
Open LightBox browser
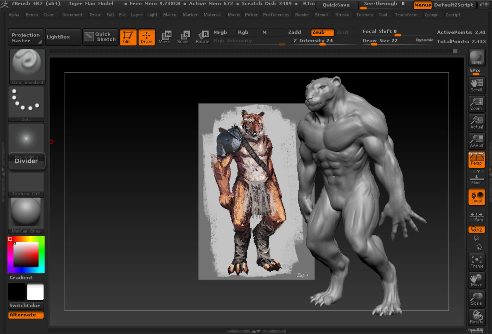[63, 37]
